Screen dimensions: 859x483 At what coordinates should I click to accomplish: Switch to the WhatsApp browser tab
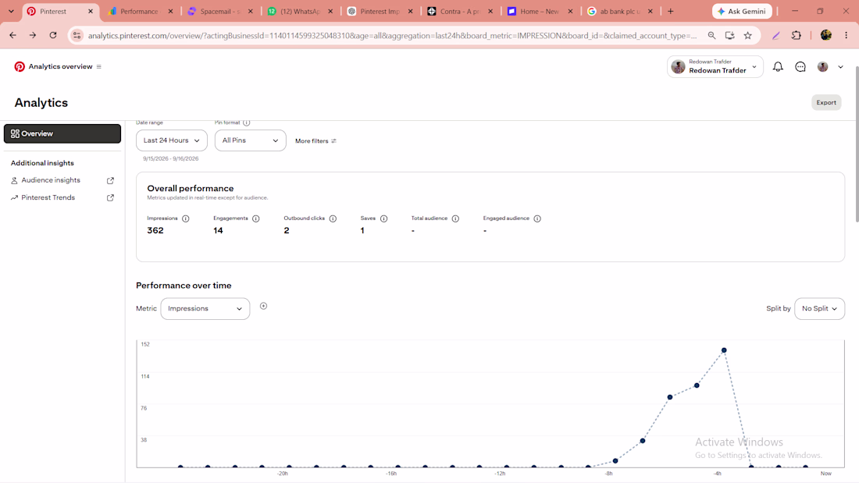click(x=299, y=11)
